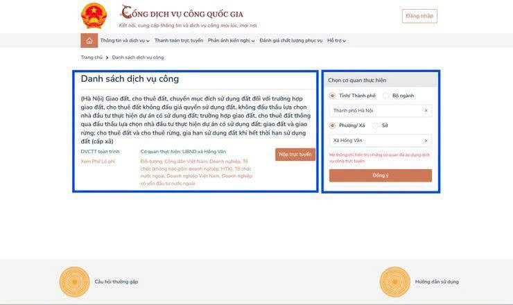
Task: Click 'Cơ quan thực hiện: UBND xã Hồng Vân'
Action: click(183, 152)
